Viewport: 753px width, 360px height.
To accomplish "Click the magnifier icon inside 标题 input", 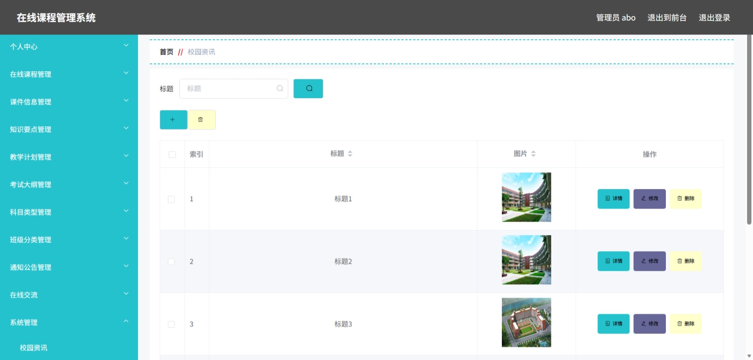I will point(280,88).
